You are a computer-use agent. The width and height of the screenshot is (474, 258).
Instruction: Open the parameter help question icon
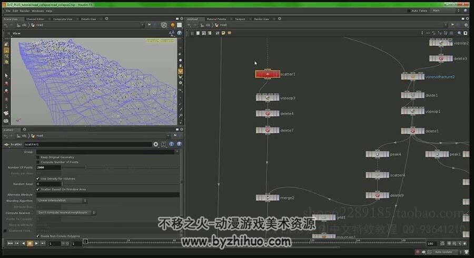(179, 144)
